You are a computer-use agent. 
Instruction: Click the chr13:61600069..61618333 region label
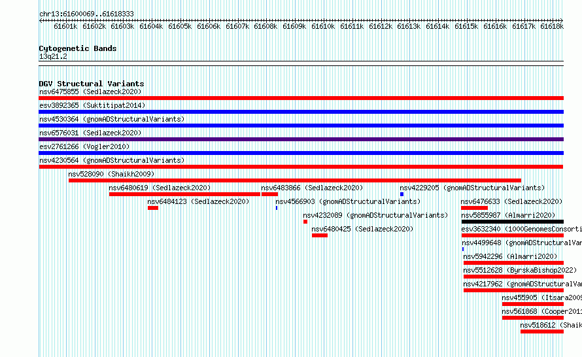point(86,14)
